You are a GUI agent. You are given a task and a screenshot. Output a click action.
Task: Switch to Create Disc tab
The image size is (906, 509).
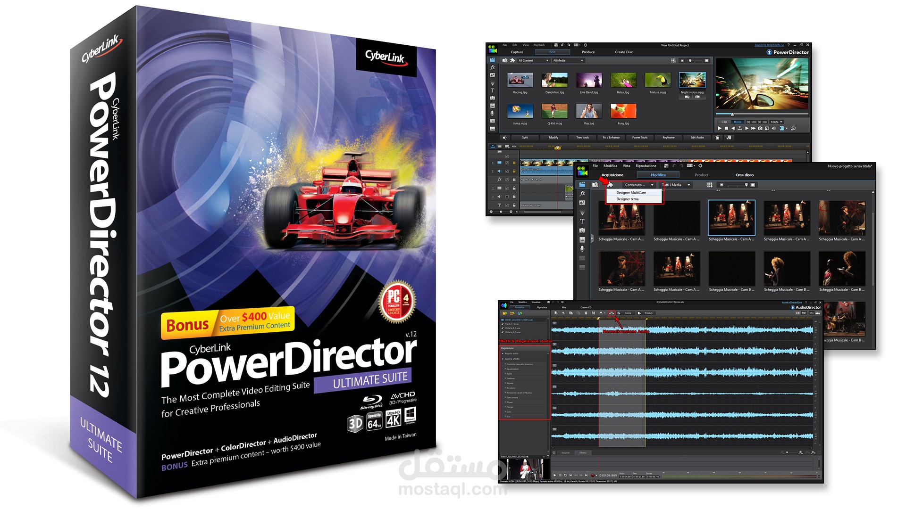pos(624,52)
